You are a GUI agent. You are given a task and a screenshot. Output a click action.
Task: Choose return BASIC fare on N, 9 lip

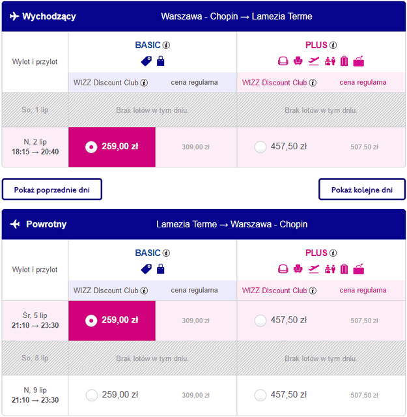click(x=91, y=394)
